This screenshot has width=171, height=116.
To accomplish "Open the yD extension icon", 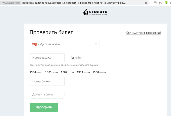I will pos(161,3).
